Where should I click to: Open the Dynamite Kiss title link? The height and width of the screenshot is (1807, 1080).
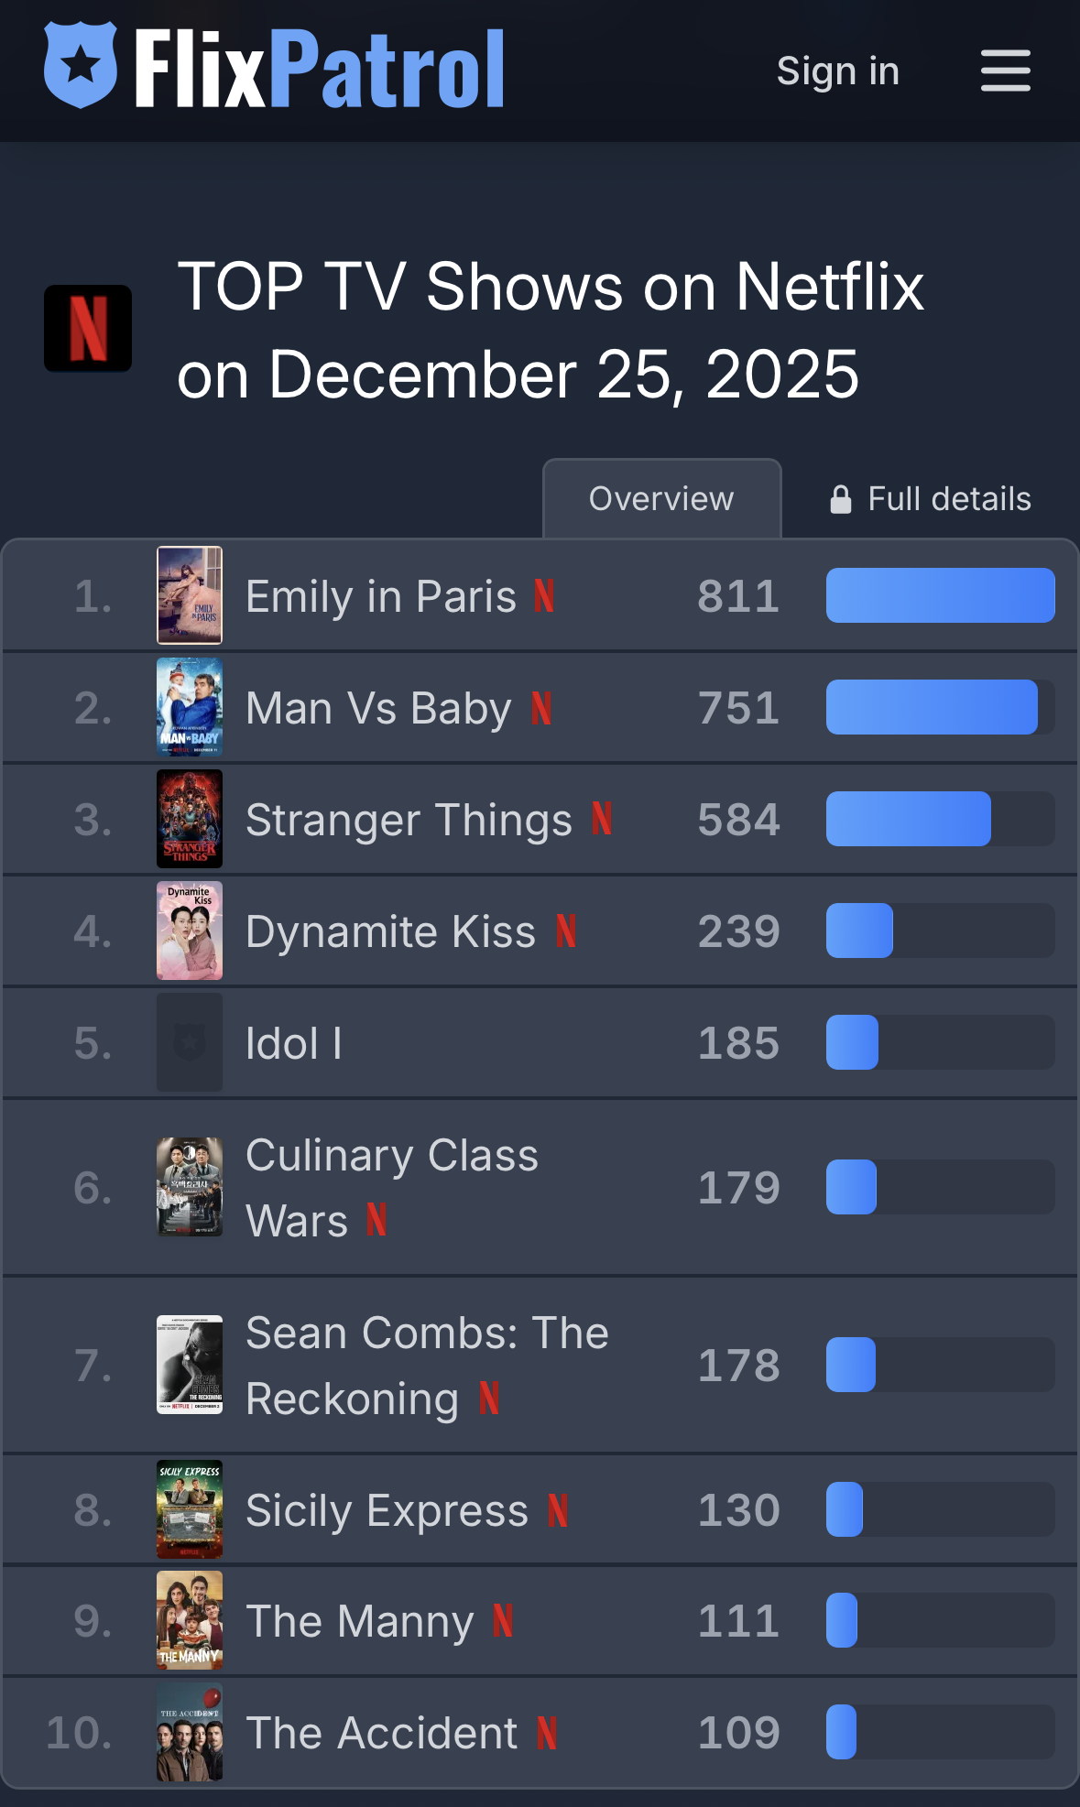pos(390,931)
